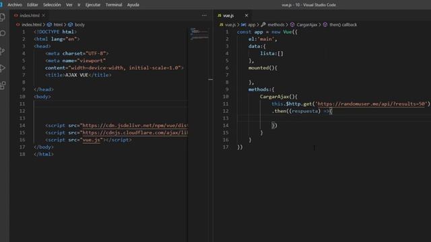Screen dimensions: 431x242
Task: Click 'AJAX VUE' title text in index.html
Action: click(x=77, y=75)
